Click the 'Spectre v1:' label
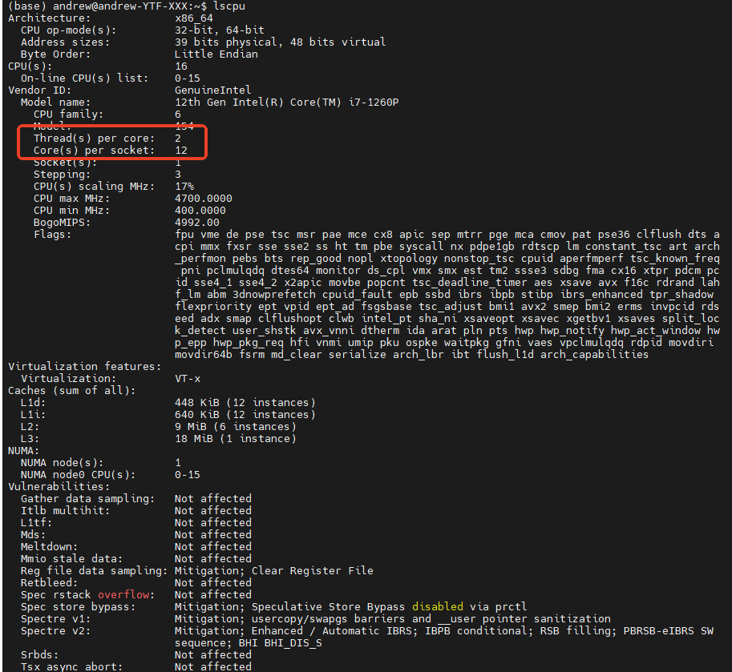732x672 pixels. (x=55, y=619)
